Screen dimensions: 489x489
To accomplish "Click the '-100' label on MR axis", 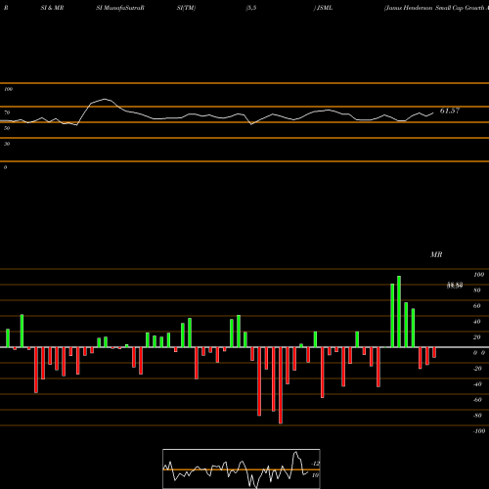I will 479,431.
